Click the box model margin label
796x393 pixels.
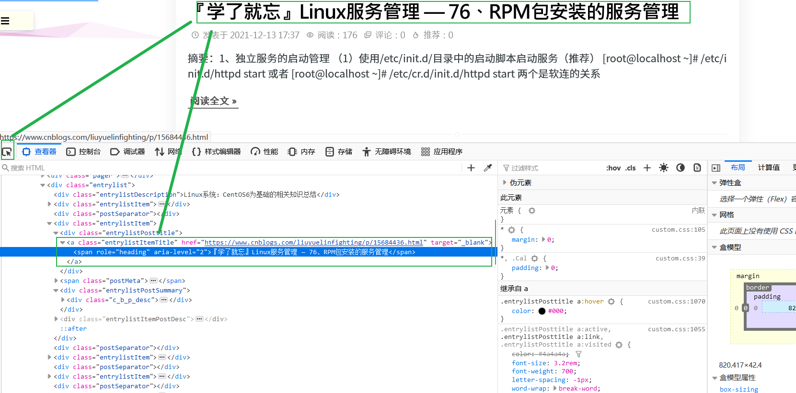point(748,276)
